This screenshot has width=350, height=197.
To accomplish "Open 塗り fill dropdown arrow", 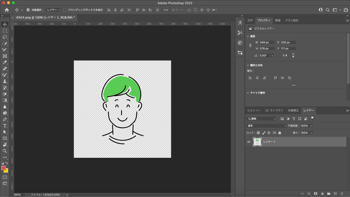I will pos(311,133).
